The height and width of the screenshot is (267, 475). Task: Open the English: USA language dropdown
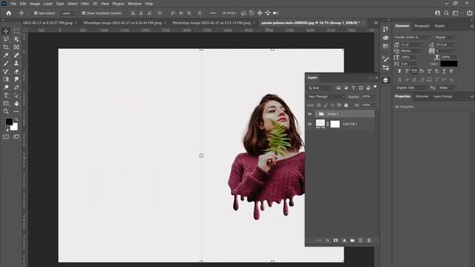click(411, 88)
